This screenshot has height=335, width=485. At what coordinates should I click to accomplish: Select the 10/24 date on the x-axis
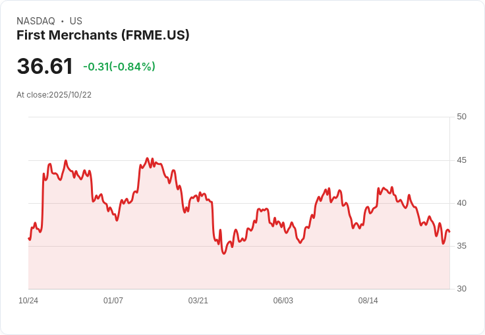[x=28, y=301]
